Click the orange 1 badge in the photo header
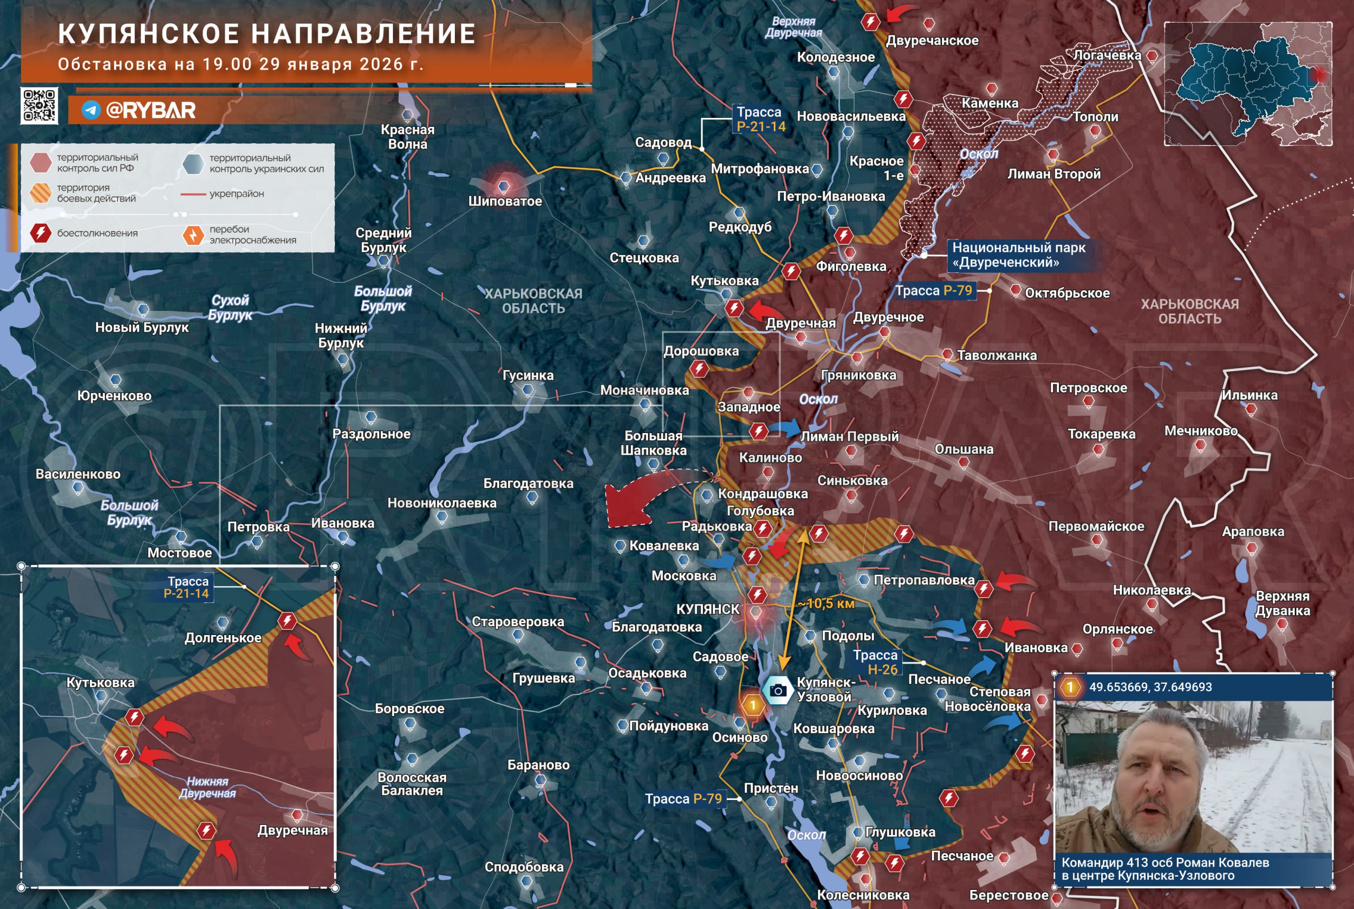The height and width of the screenshot is (909, 1354). click(1070, 687)
